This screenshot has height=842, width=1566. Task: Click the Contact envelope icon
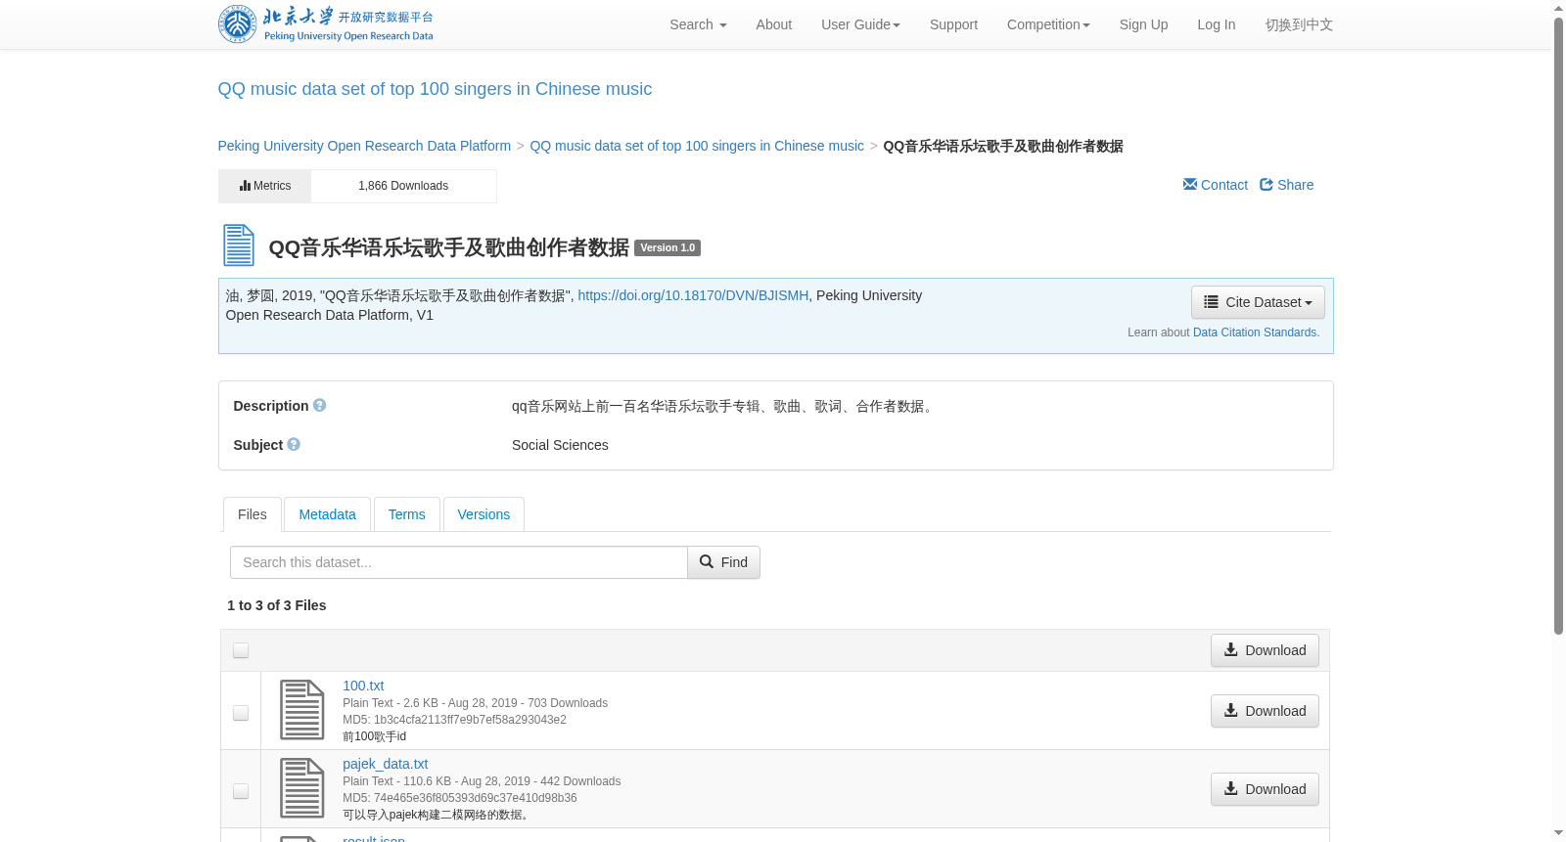tap(1190, 185)
